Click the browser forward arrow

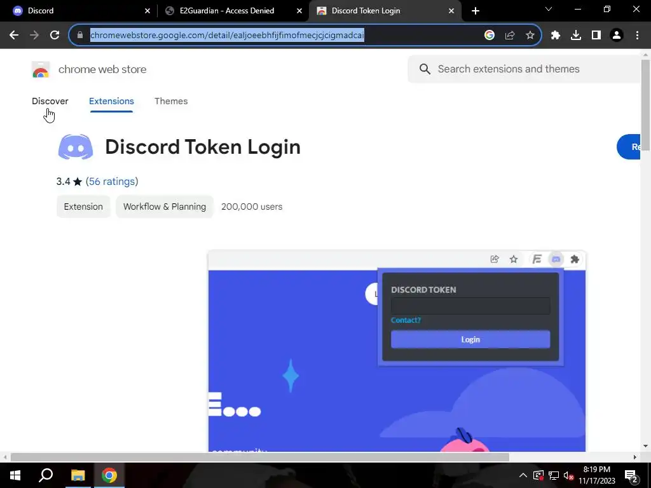(34, 36)
